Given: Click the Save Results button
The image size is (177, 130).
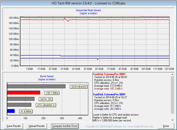Looking at the screenshot, I should coord(14,126).
